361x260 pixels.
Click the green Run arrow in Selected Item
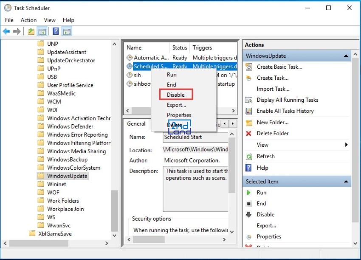click(x=249, y=192)
